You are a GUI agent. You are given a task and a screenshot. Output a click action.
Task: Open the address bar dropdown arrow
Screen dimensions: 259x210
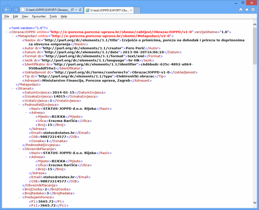pos(76,10)
